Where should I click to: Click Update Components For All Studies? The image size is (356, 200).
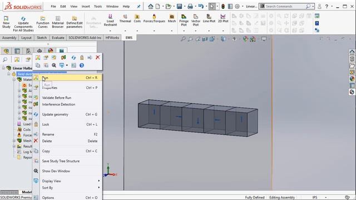click(x=23, y=23)
